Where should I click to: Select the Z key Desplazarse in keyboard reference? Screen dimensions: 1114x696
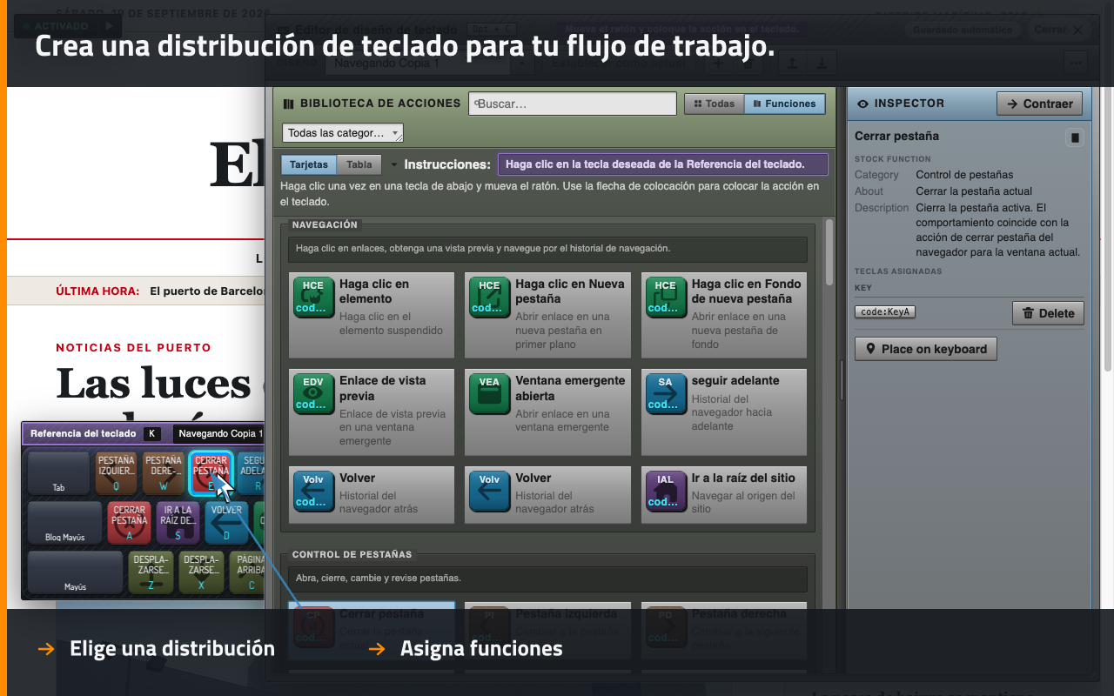tap(151, 572)
